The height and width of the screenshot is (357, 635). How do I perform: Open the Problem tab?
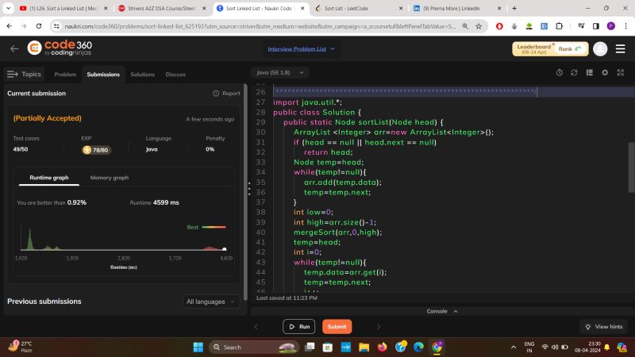point(65,75)
